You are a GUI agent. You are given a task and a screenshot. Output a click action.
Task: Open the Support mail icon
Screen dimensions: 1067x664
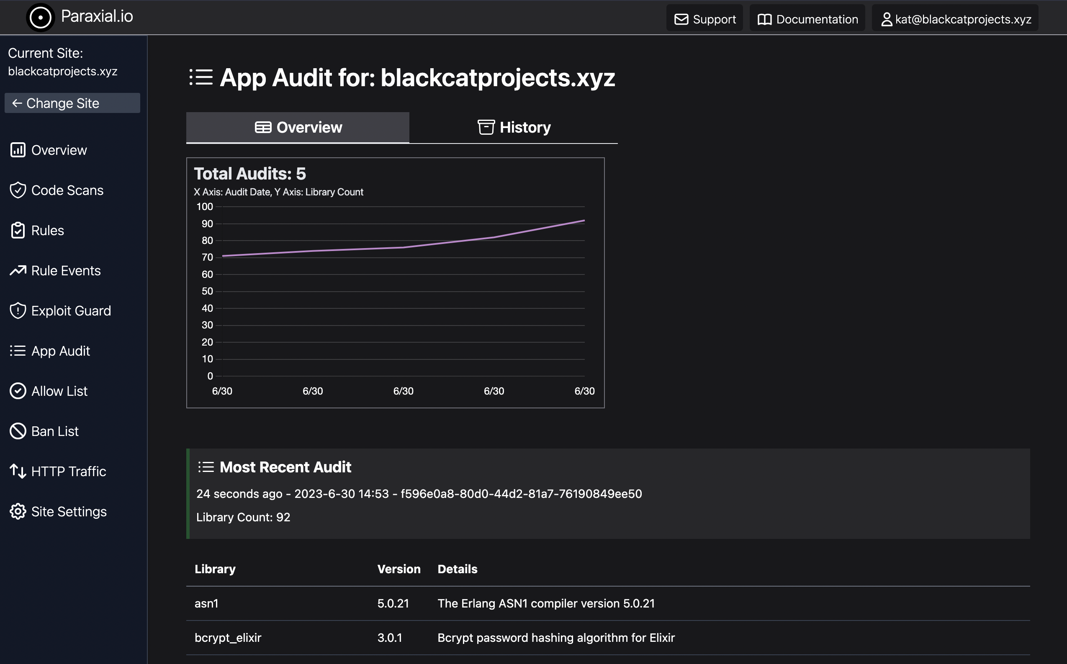681,19
